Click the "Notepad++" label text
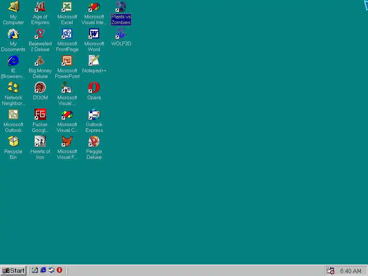 (x=94, y=71)
